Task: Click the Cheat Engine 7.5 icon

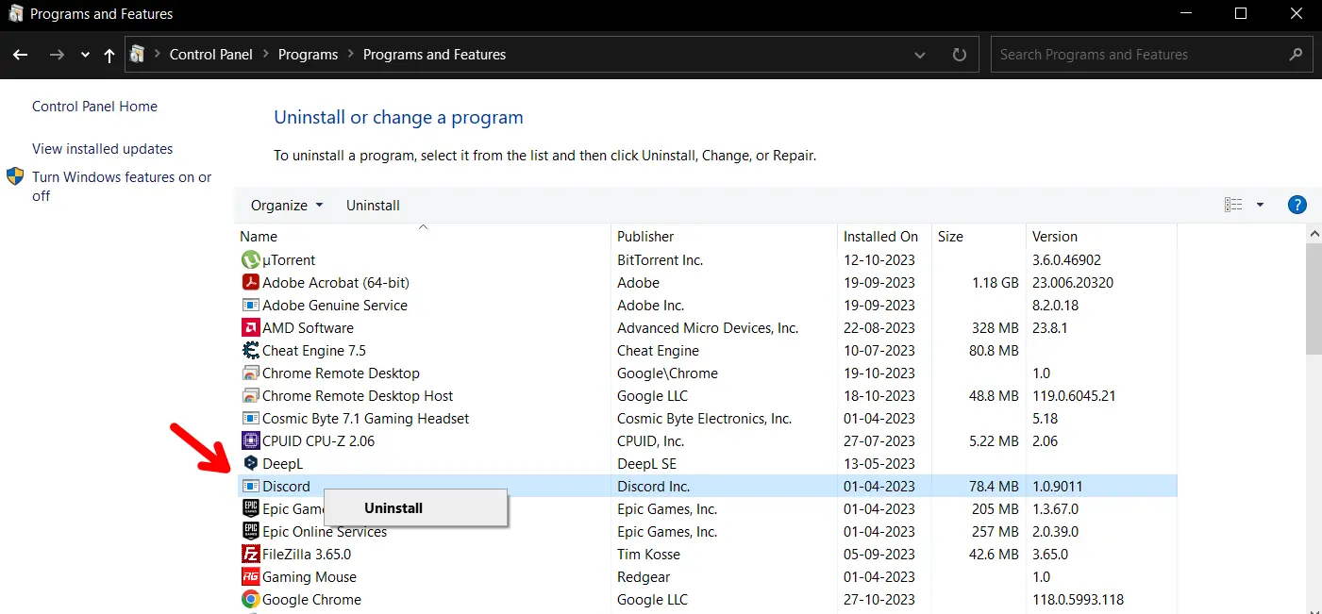Action: click(250, 350)
